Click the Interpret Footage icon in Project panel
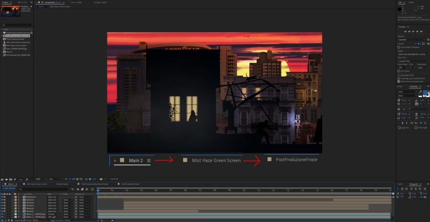 [x=2, y=179]
